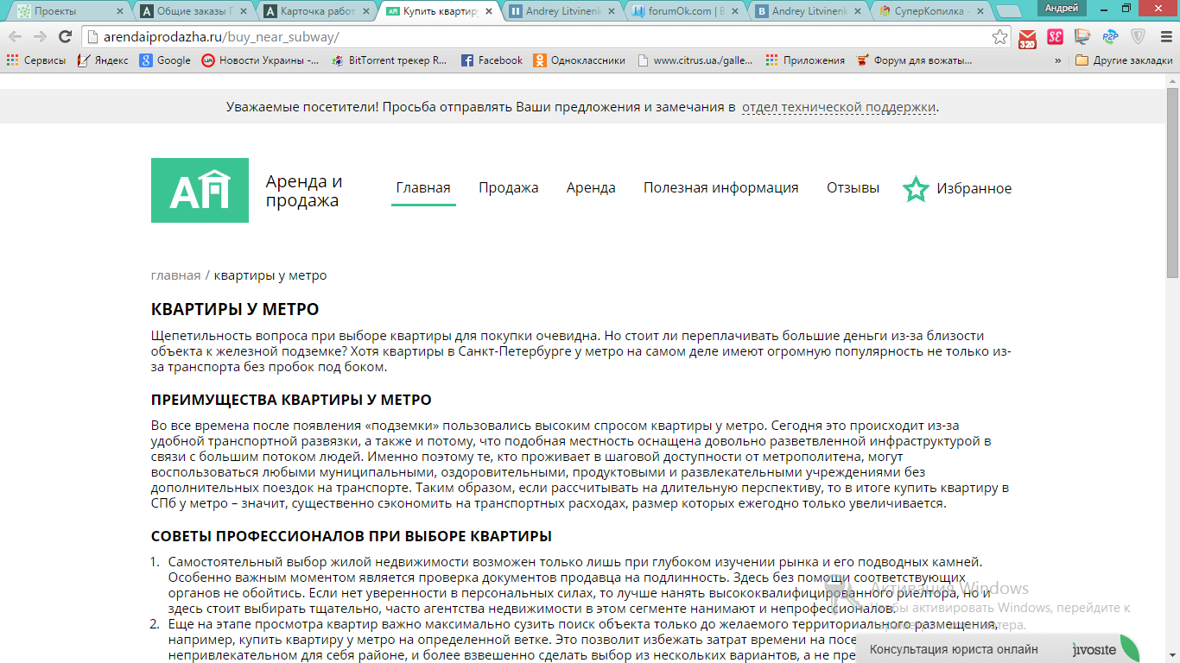Open the Другие закладки folder
The image size is (1180, 663).
click(x=1124, y=60)
